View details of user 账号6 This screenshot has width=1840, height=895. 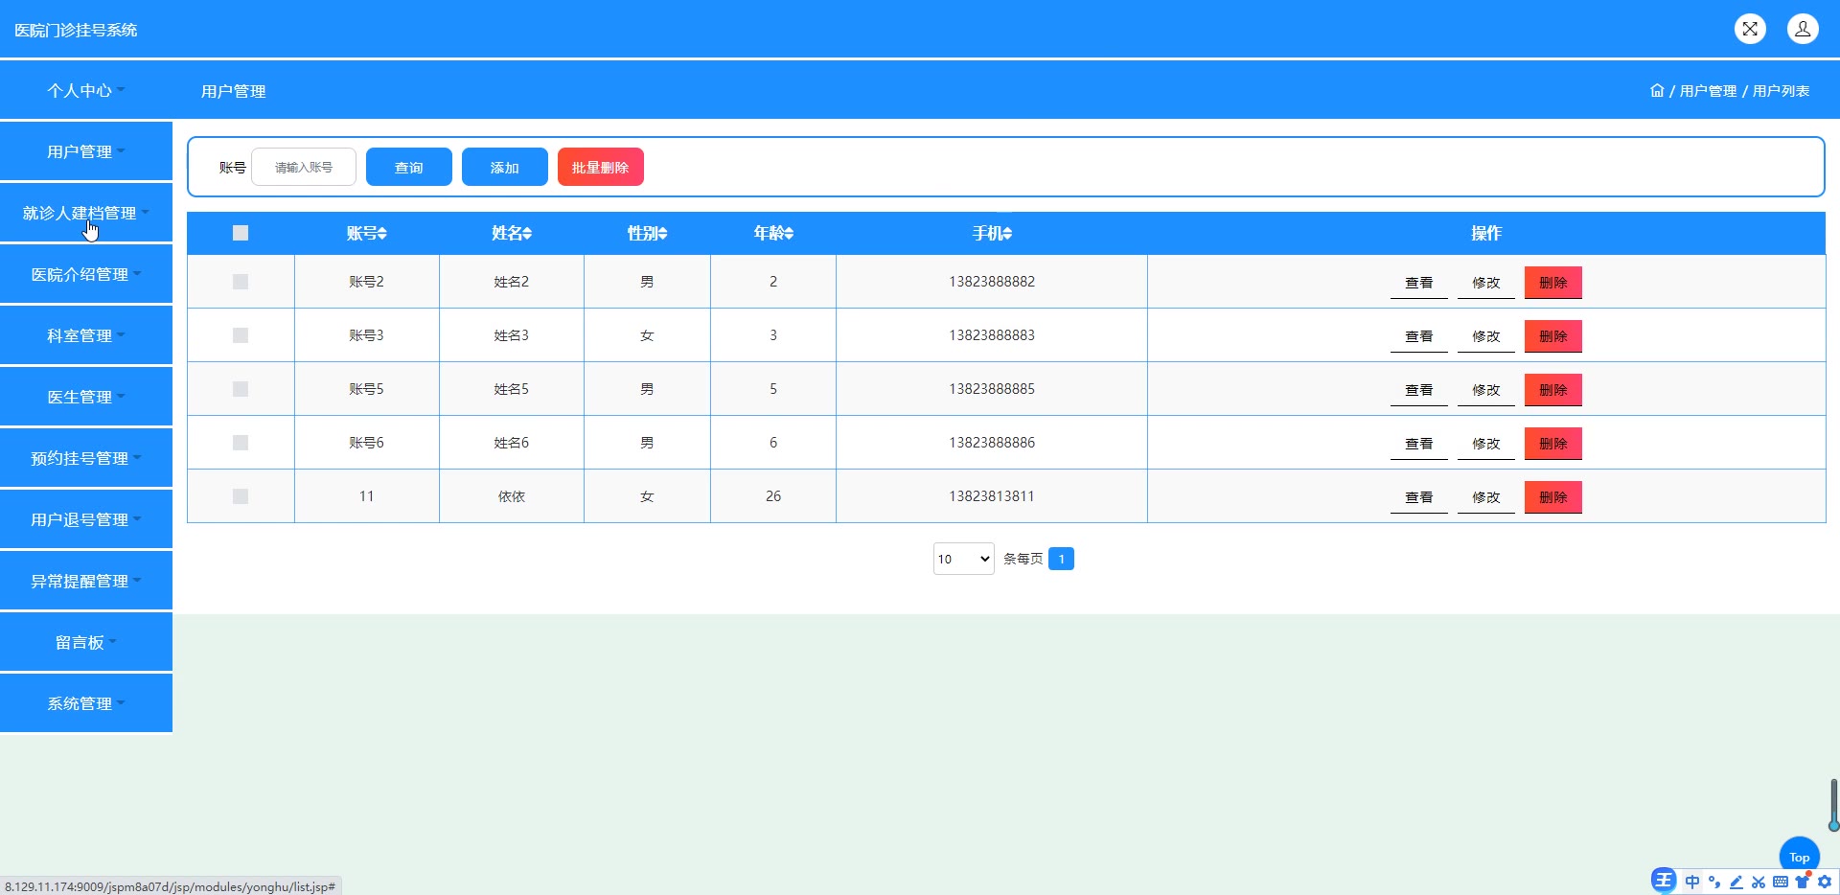click(1419, 444)
